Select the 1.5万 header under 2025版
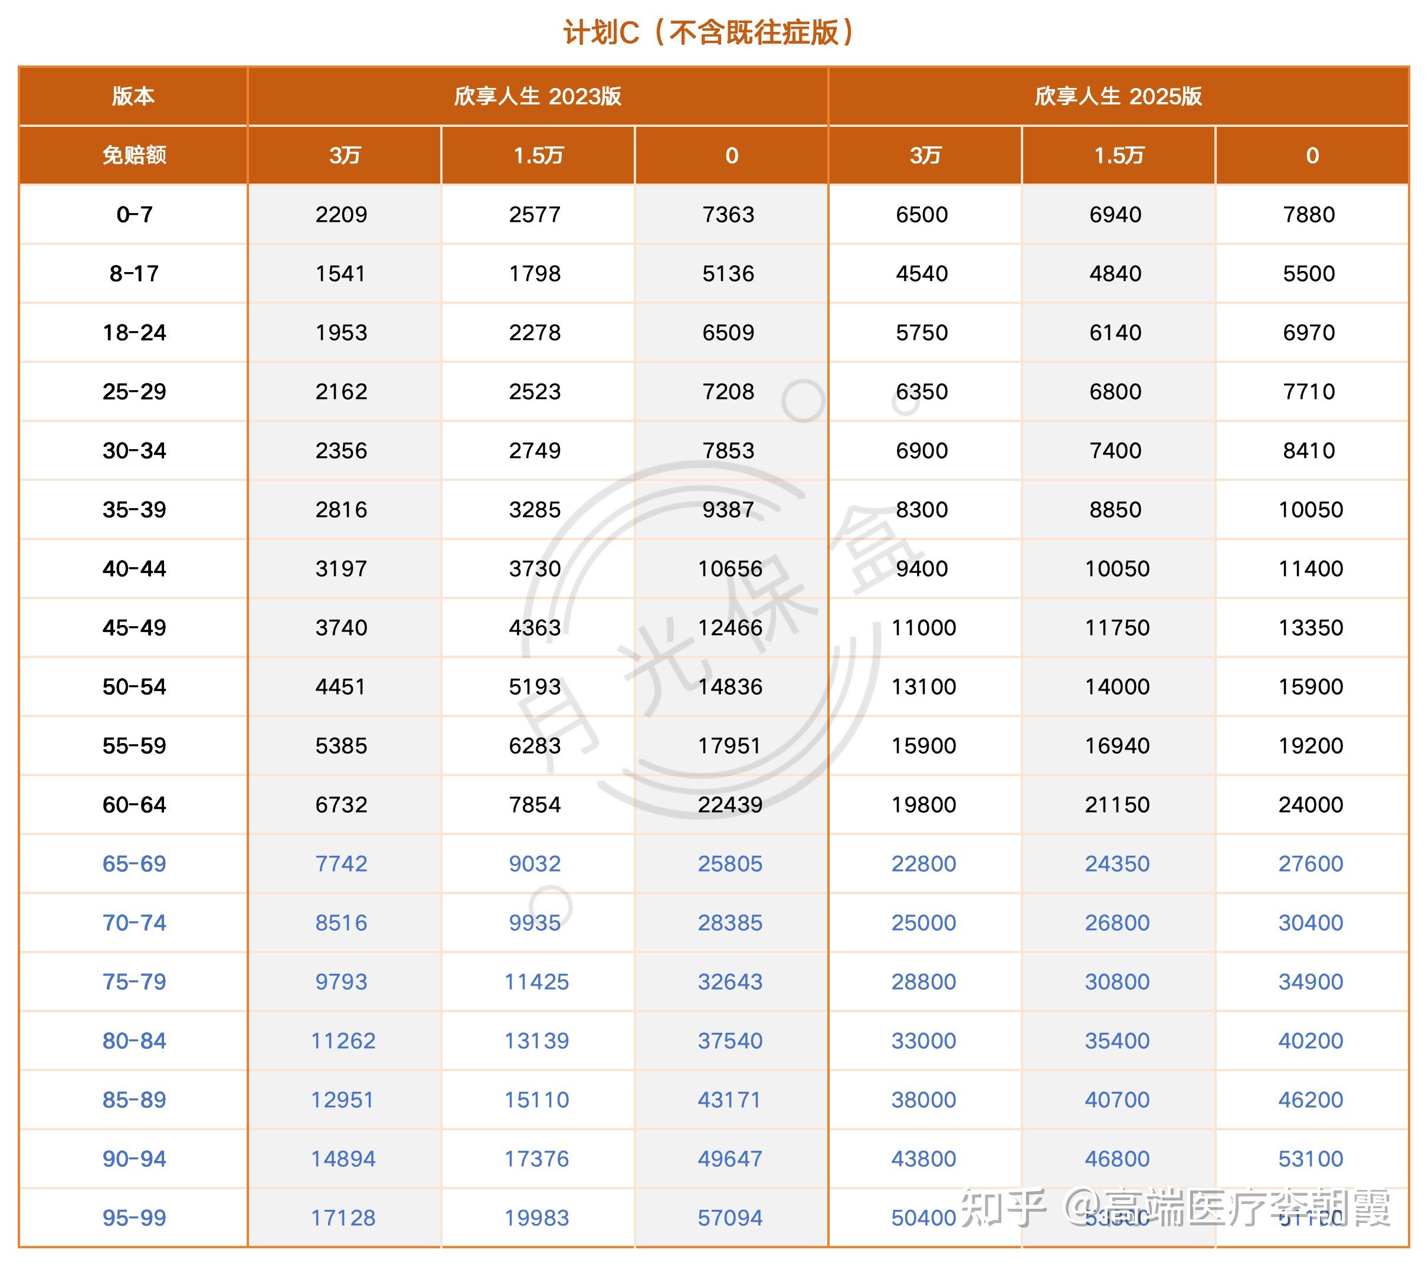Viewport: 1428px width, 1266px height. pos(1118,156)
